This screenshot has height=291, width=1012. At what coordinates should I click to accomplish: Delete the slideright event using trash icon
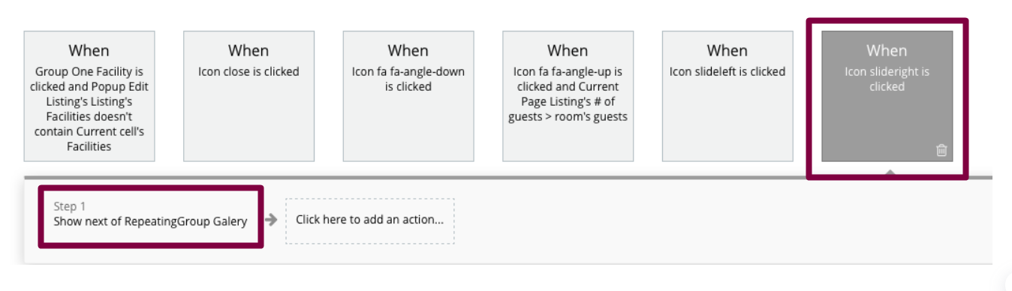pos(941,150)
